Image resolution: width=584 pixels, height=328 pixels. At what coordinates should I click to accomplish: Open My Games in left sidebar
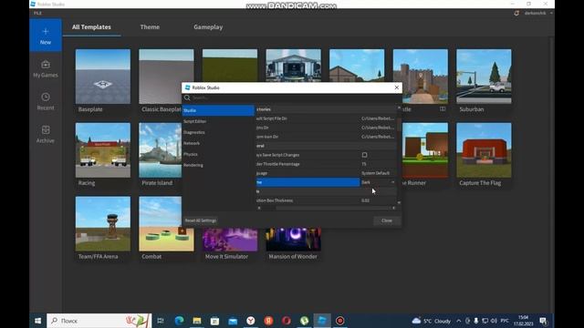46,69
